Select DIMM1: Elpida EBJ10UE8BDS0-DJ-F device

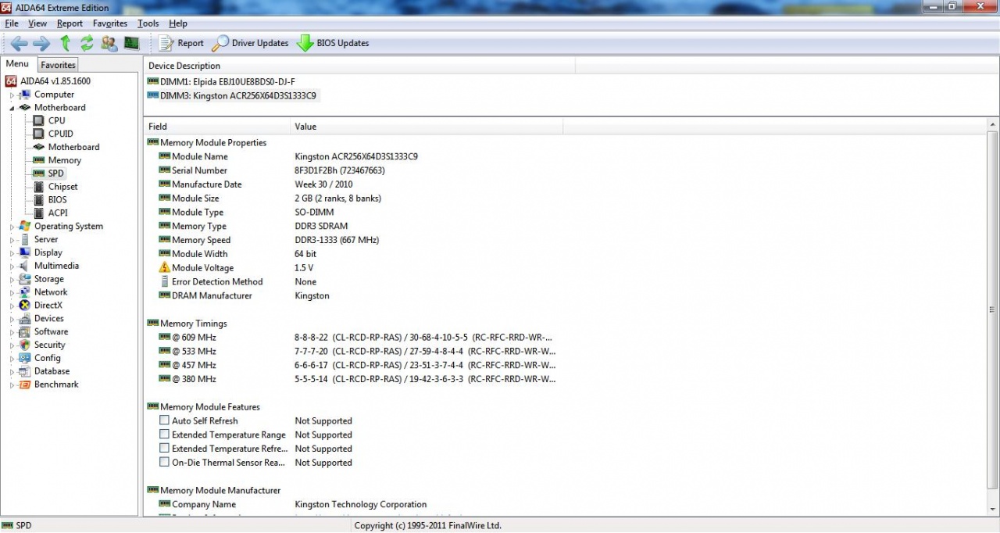click(221, 81)
